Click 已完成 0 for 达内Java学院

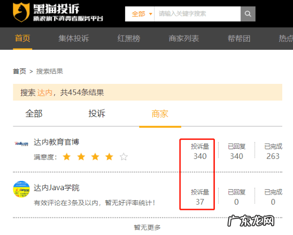(x=273, y=197)
